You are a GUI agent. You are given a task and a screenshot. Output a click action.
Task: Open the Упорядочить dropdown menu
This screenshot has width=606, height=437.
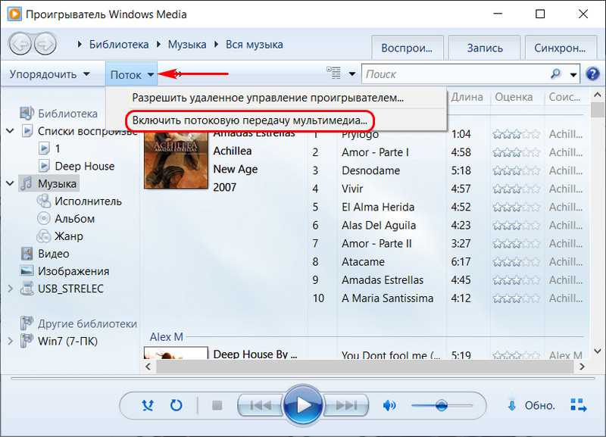point(49,73)
